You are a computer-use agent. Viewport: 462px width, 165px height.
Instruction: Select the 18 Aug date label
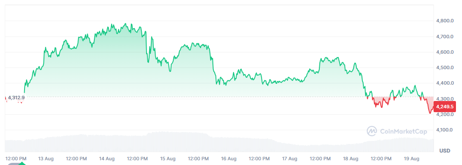coord(351,159)
